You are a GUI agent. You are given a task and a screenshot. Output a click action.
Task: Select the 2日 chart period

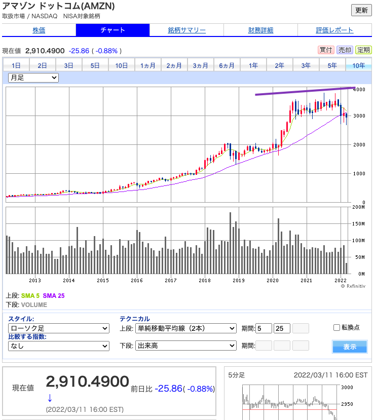pos(43,65)
